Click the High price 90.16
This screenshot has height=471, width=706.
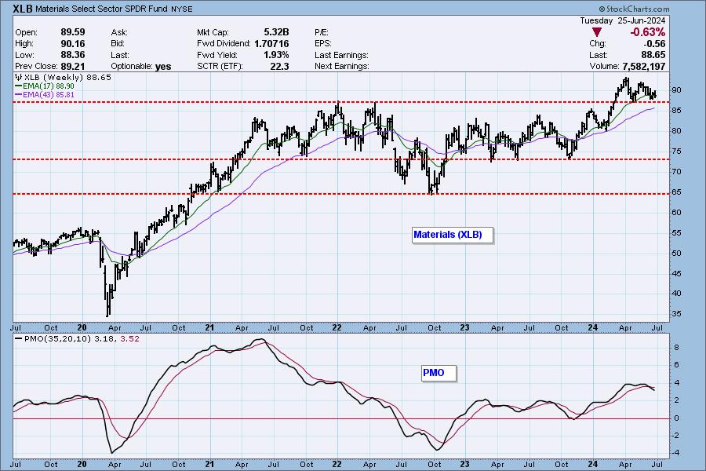tap(73, 44)
